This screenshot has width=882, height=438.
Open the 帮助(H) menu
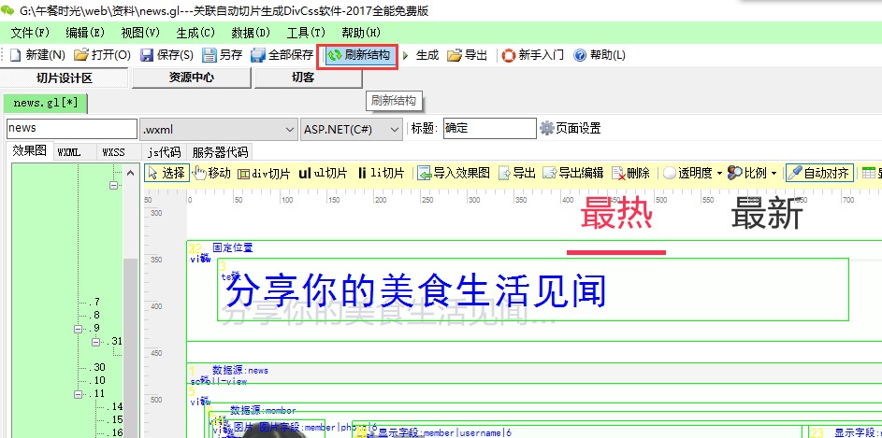(360, 33)
